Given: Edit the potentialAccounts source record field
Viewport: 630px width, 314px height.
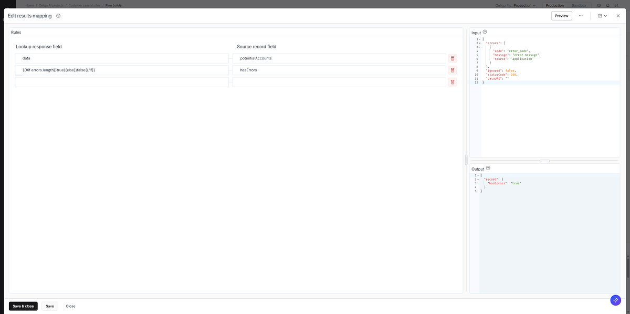Looking at the screenshot, I should 339,58.
